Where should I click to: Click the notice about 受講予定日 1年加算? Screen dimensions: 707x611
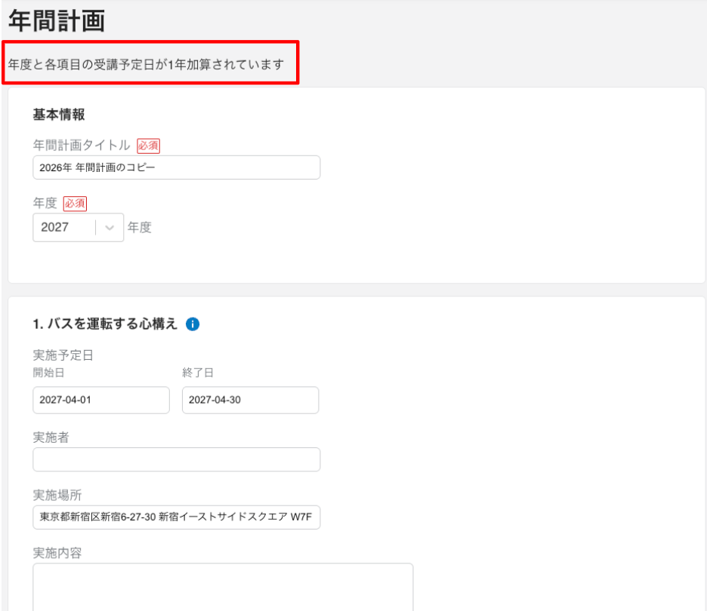146,64
